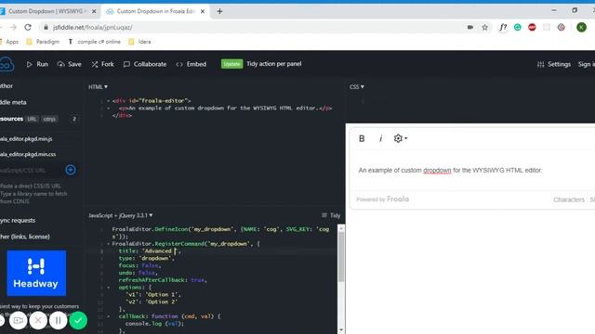The height and width of the screenshot is (334, 595).
Task: Open the Collaborate option
Action: 145,64
